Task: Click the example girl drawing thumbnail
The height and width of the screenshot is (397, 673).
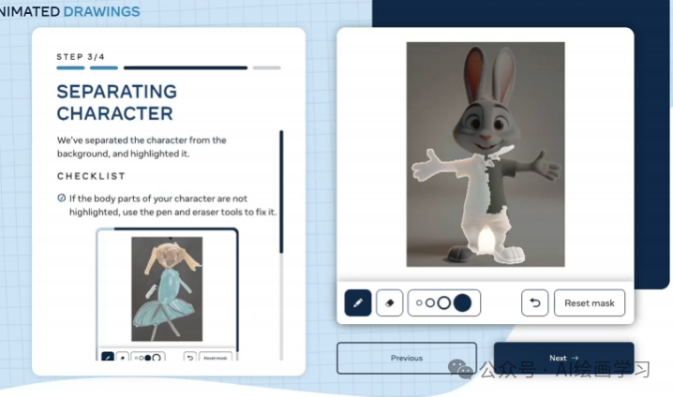Action: [167, 289]
